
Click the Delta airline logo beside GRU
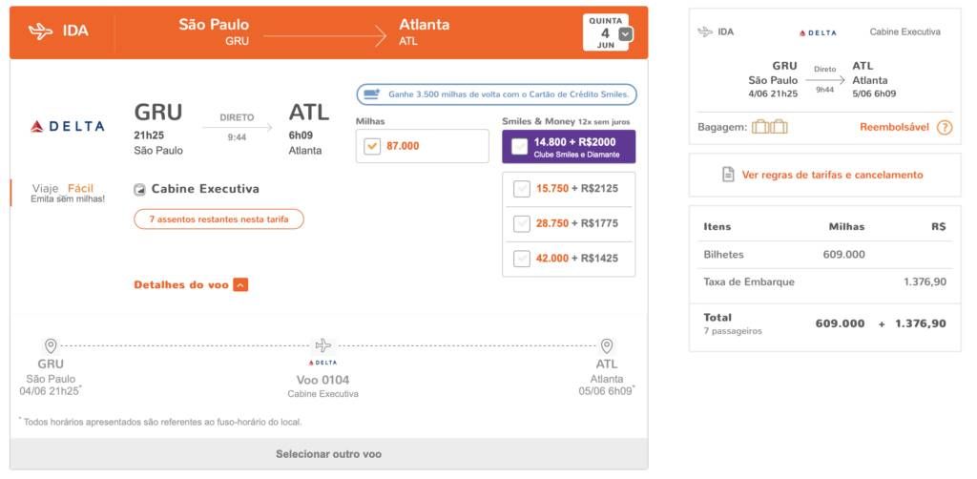pos(68,127)
